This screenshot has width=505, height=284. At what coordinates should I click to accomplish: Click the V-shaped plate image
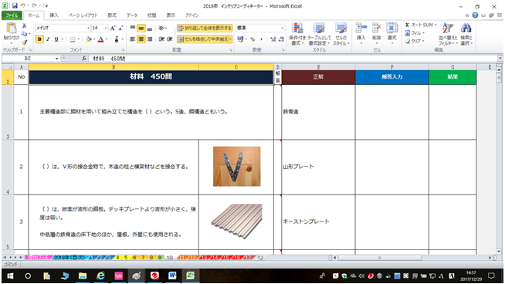pos(237,167)
